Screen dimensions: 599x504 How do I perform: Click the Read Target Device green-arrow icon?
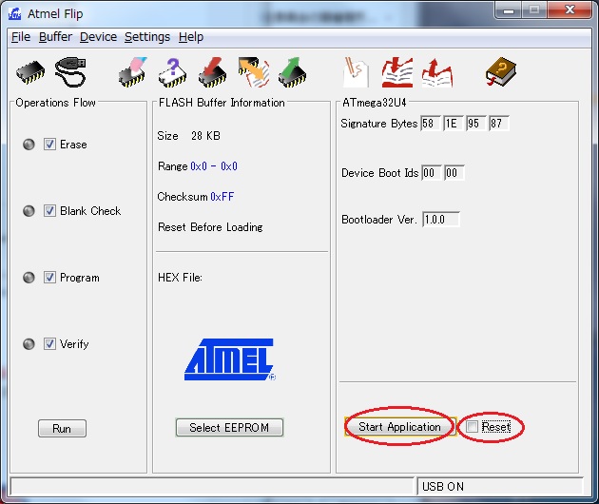(292, 72)
